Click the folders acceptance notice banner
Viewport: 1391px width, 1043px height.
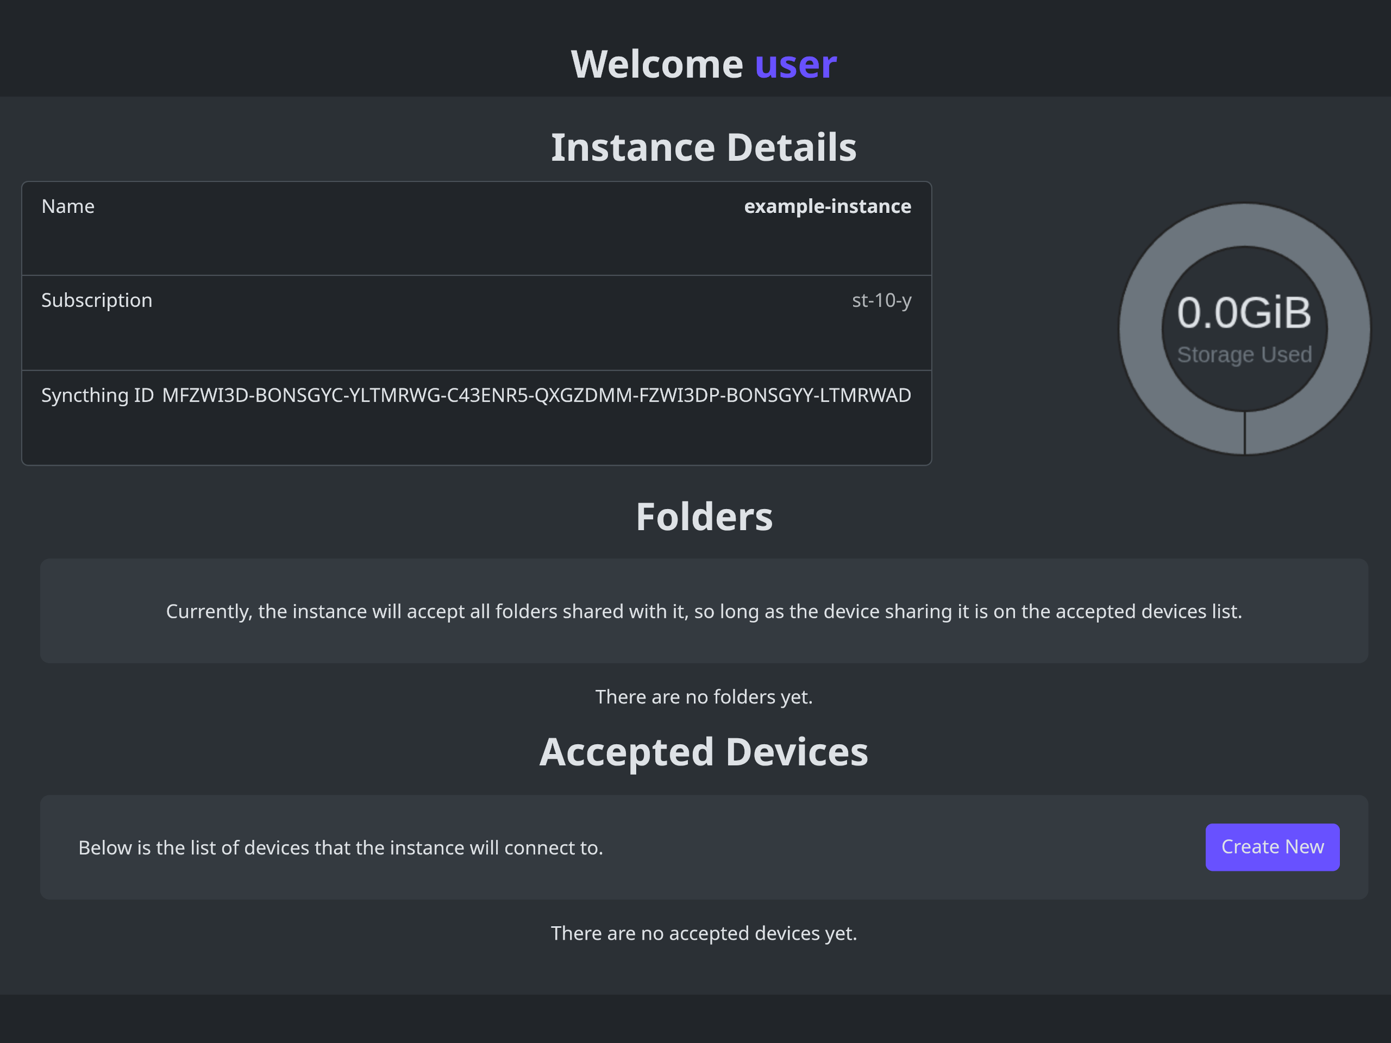[x=704, y=611]
